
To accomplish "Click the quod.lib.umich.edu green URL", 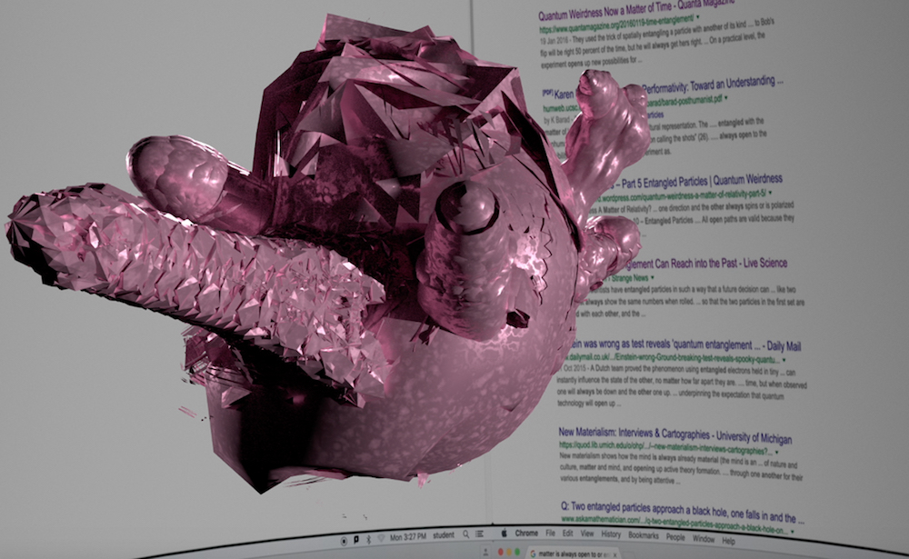I will click(x=665, y=448).
